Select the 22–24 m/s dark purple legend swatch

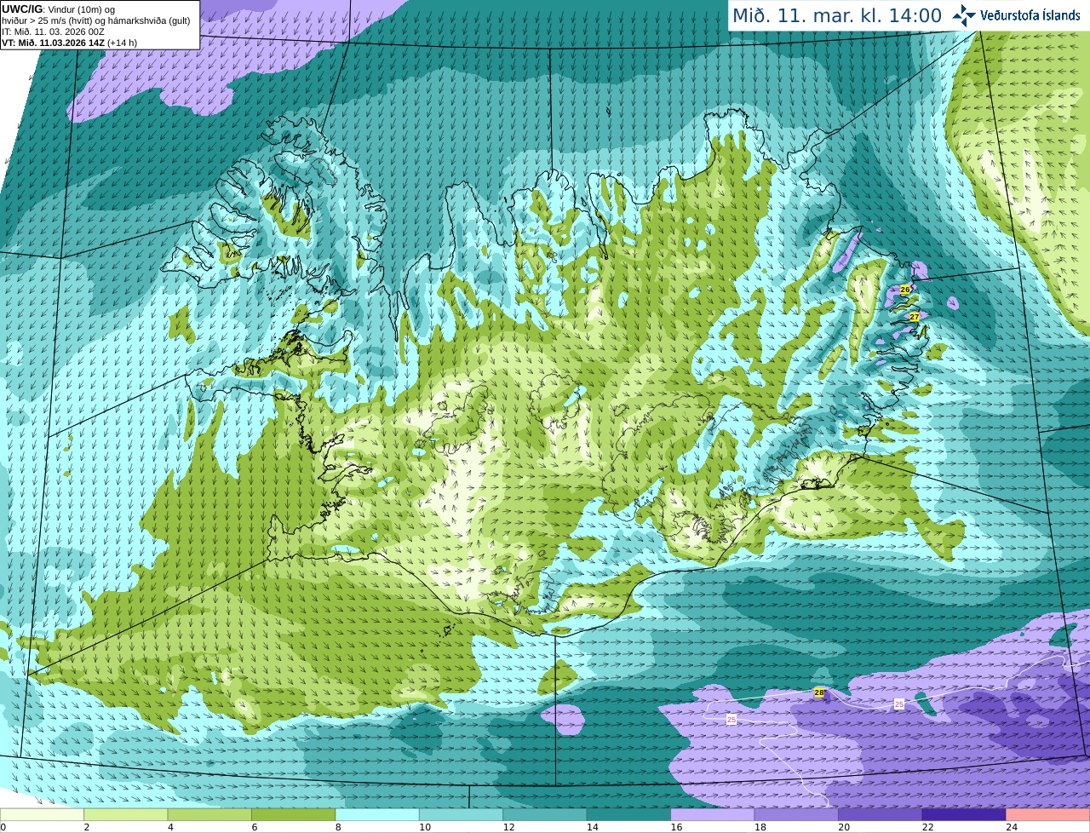[965, 815]
